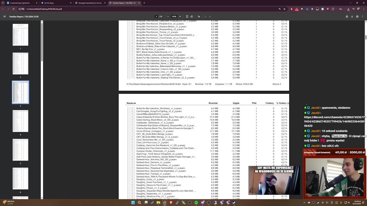Click the undo arrow in PDF toolbar
Screen dimensions: 367x206
(205, 16)
